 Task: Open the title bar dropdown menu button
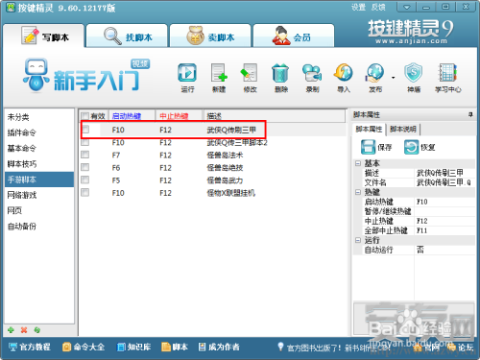click(406, 7)
